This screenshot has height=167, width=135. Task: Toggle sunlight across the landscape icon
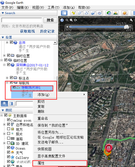[116, 13]
